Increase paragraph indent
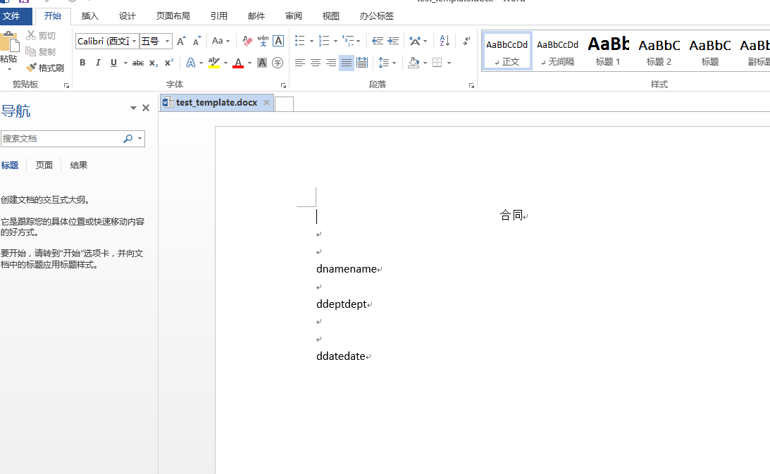The width and height of the screenshot is (770, 474). click(393, 41)
